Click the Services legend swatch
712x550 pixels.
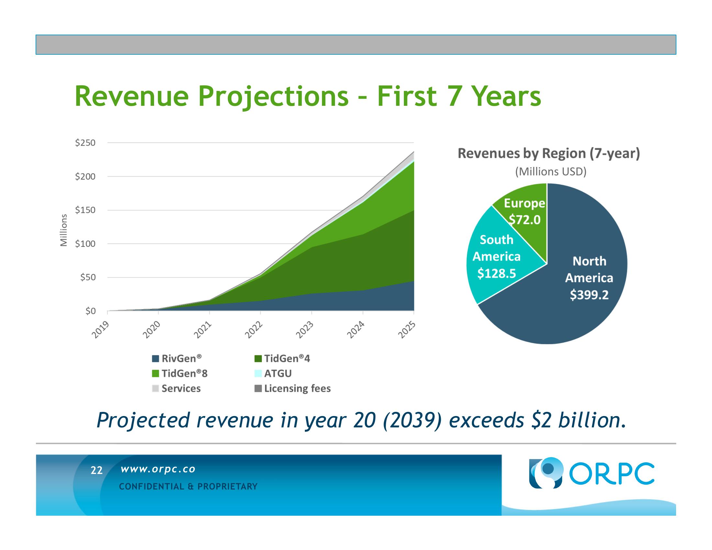pyautogui.click(x=155, y=388)
